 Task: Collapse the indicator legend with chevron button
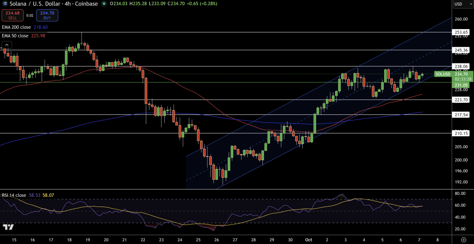click(x=7, y=44)
